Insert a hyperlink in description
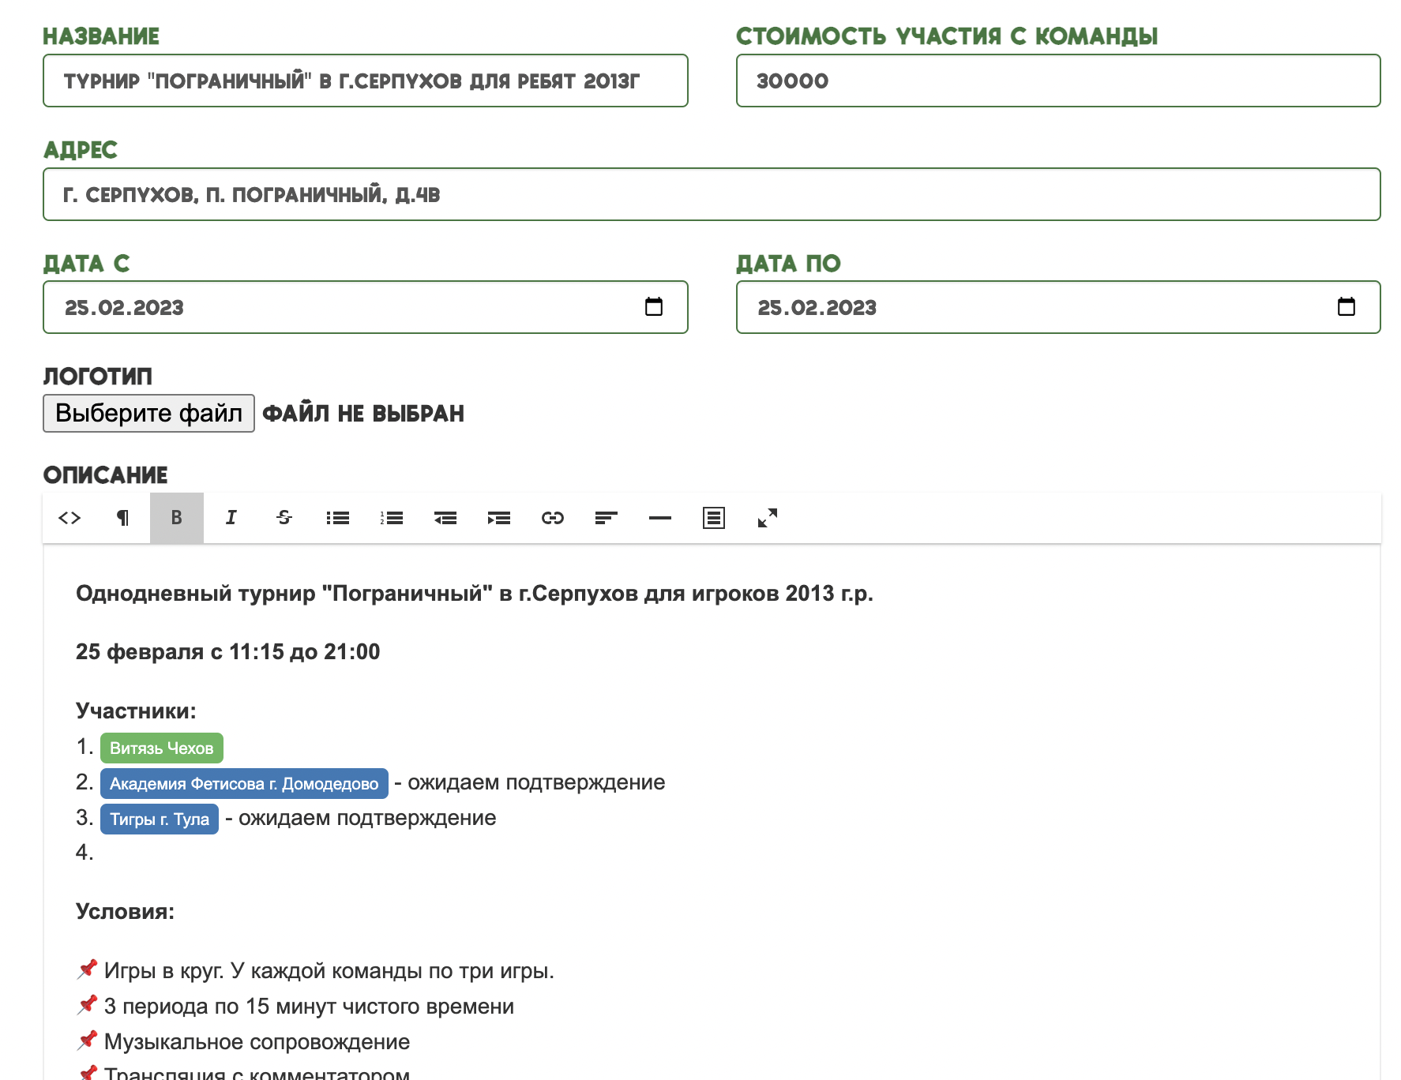 coord(553,518)
